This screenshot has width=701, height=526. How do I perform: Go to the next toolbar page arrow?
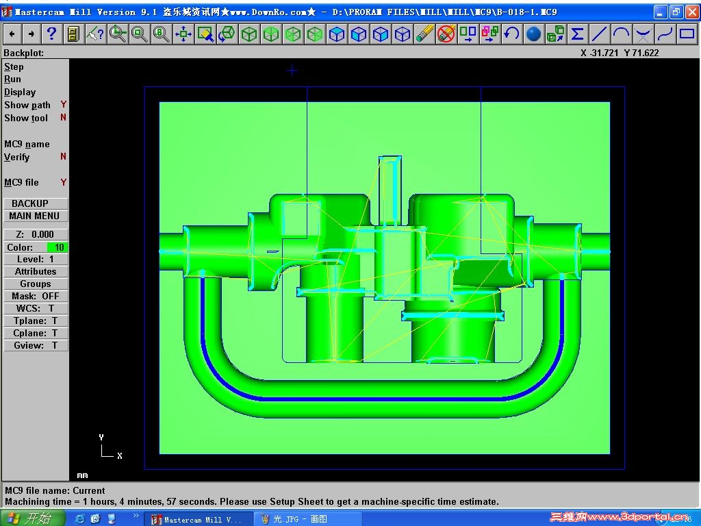click(x=31, y=34)
